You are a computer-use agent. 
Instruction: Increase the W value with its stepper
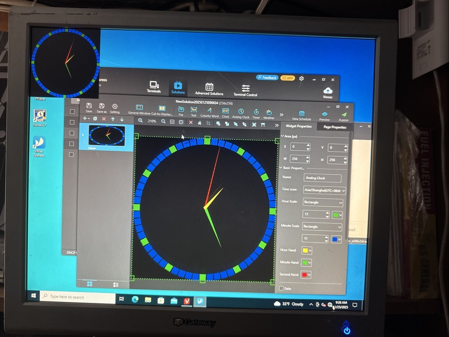pyautogui.click(x=307, y=157)
